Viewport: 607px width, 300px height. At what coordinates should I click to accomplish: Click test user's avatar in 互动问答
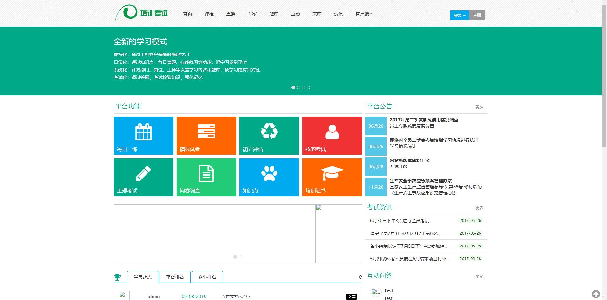[376, 293]
